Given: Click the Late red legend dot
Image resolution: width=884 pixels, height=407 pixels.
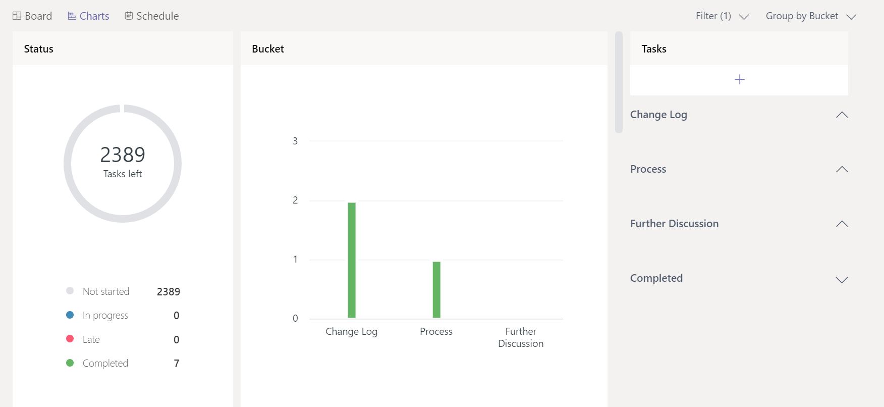Looking at the screenshot, I should coord(70,339).
